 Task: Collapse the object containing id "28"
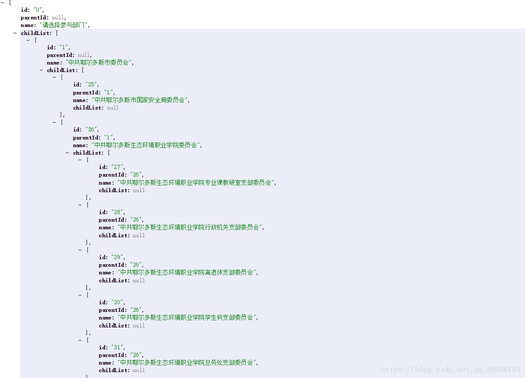coord(80,205)
